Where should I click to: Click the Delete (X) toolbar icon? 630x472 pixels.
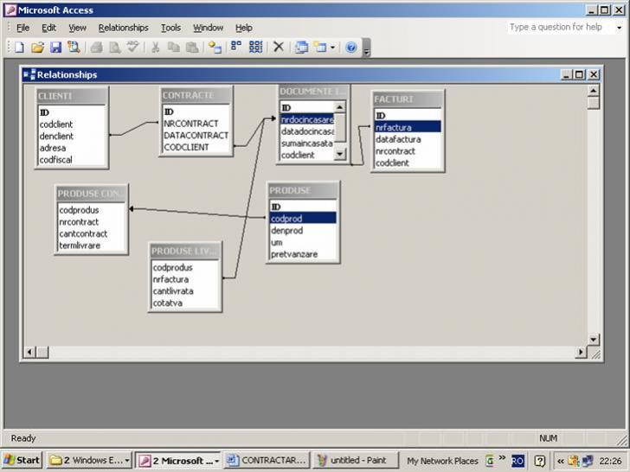(279, 48)
